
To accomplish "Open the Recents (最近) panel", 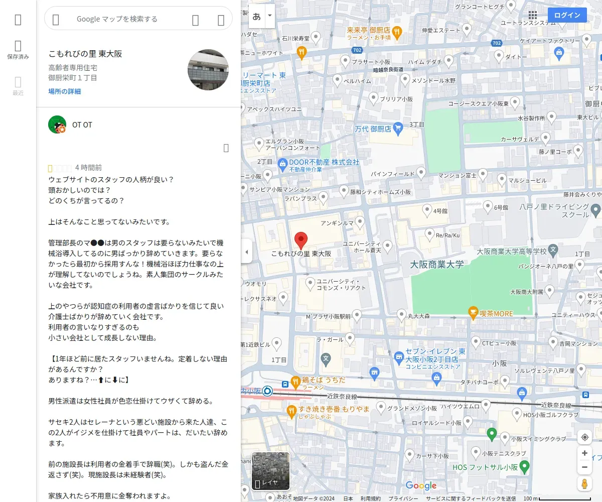I will click(x=18, y=86).
